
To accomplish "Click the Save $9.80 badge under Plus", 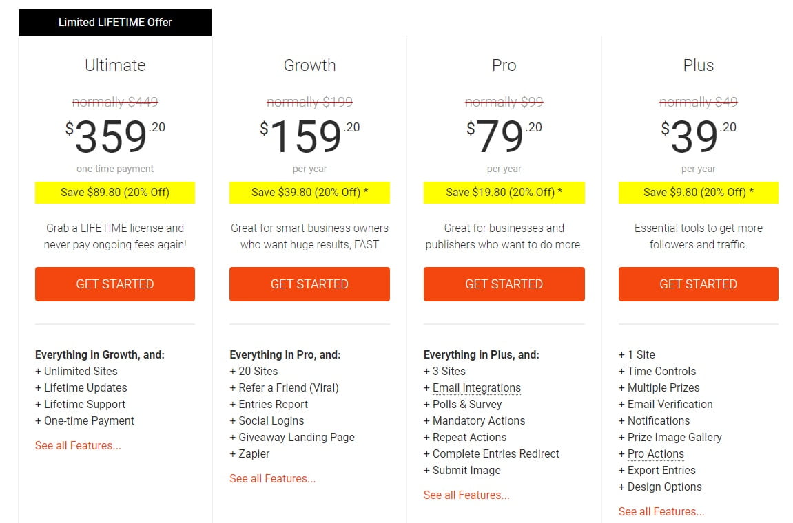I will pyautogui.click(x=698, y=193).
